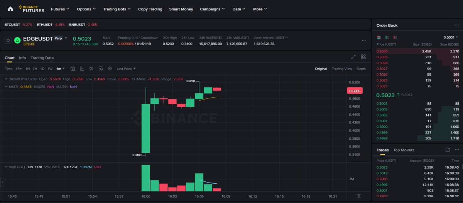Click the 0.5030 ask price row
The width and height of the screenshot is (463, 203).
[x=417, y=51]
